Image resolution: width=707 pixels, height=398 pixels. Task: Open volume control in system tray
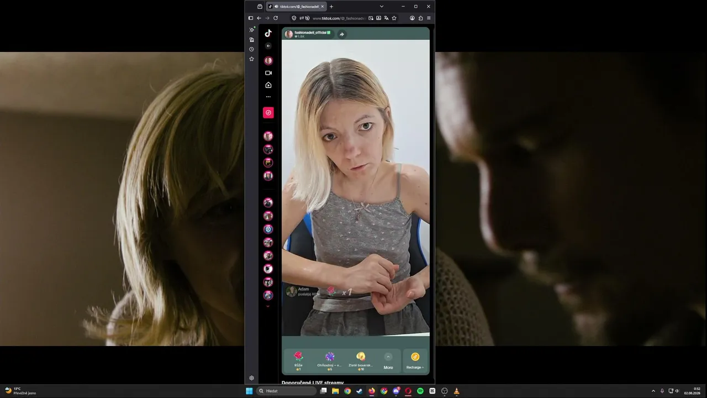tap(677, 391)
